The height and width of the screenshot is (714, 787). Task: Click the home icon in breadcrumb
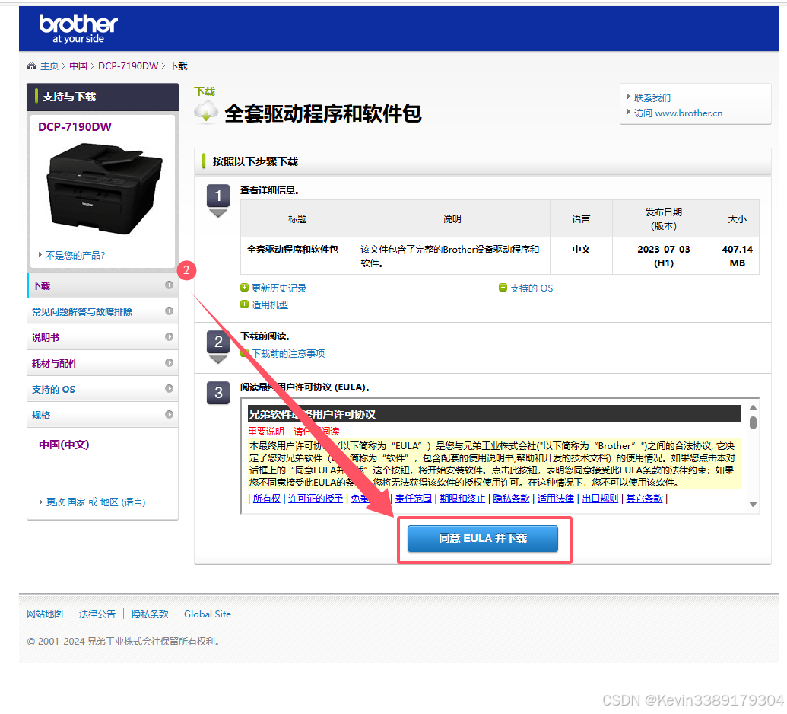32,65
